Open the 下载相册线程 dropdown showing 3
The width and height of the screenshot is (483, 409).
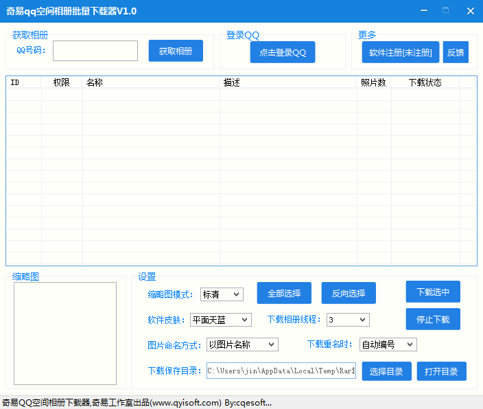tap(348, 320)
